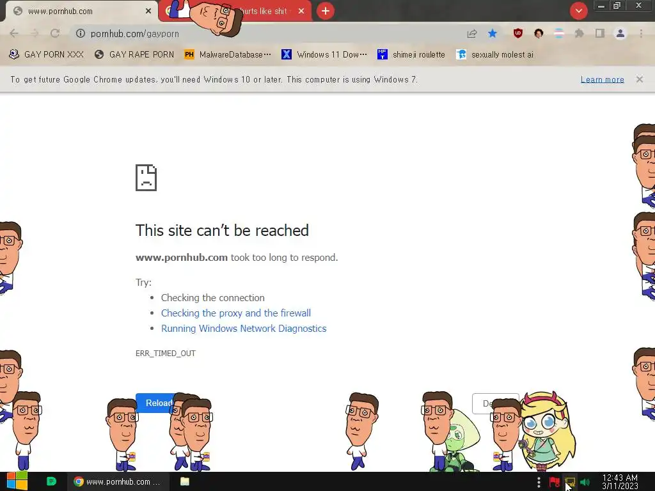The image size is (655, 491).
Task: Open the MalwareDatabase bookmark
Action: tap(228, 55)
